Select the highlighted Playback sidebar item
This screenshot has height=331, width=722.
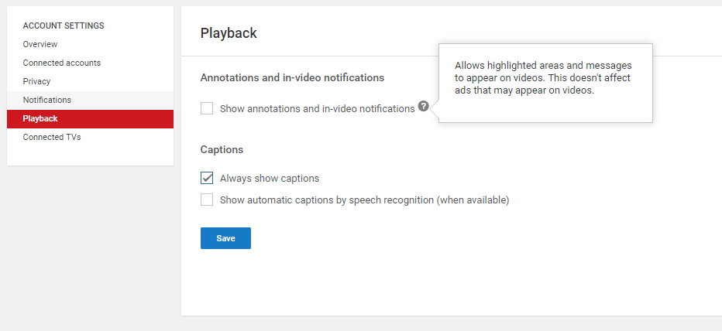click(90, 118)
